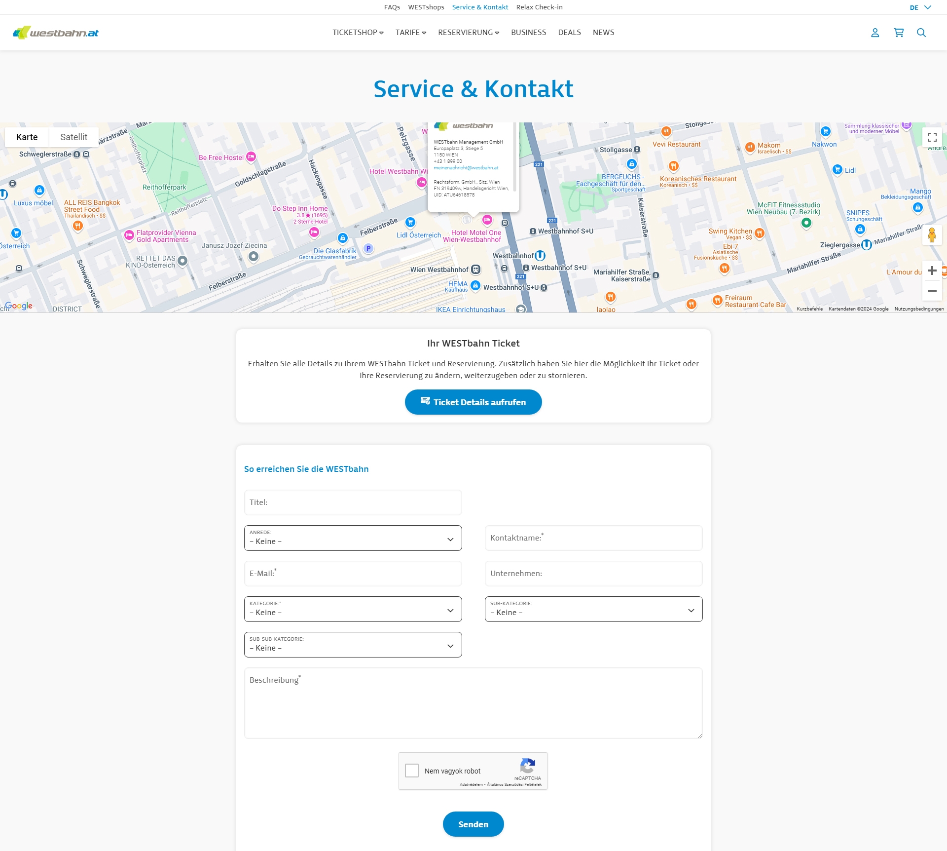The width and height of the screenshot is (947, 851).
Task: Click the Wien Westbahnhof train station icon
Action: tap(475, 270)
